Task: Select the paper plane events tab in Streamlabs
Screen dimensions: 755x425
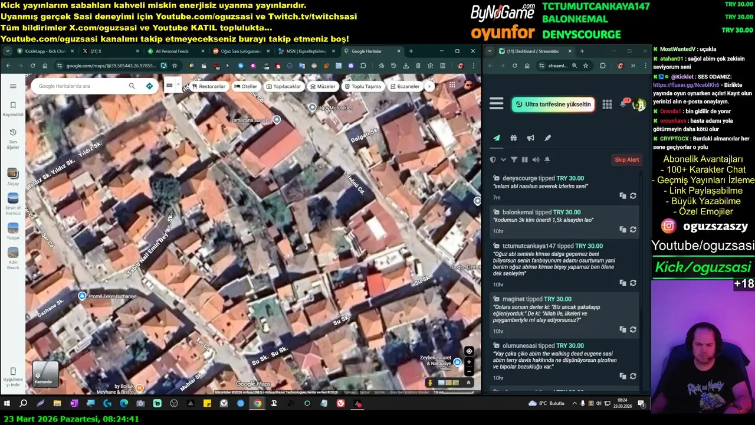Action: point(497,138)
